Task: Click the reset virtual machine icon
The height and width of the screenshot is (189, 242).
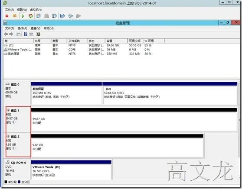Action: coord(31,16)
